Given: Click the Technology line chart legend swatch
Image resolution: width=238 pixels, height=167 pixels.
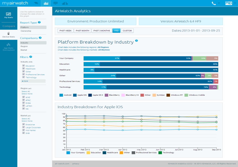Looking at the screenshot, I should point(160,153).
